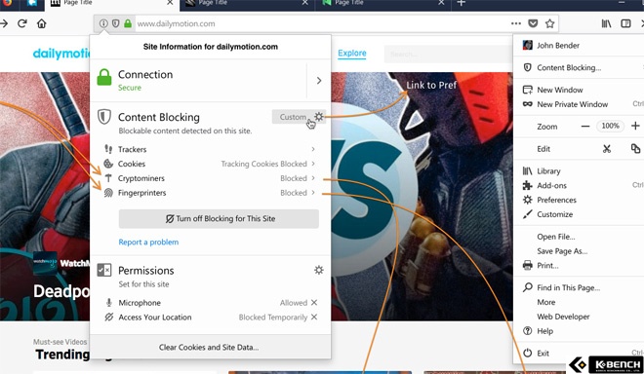
Task: Switch to the third Page Title tab
Action: tap(383, 4)
